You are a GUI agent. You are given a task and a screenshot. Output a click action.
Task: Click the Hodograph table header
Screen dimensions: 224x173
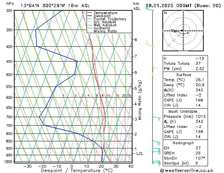coord(183,143)
